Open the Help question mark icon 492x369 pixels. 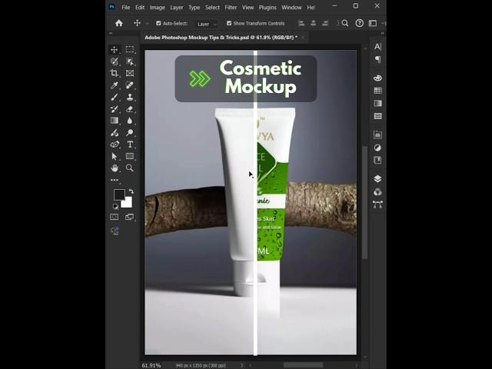pos(359,23)
